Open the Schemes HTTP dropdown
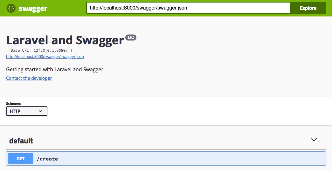The image size is (332, 170). pos(27,111)
